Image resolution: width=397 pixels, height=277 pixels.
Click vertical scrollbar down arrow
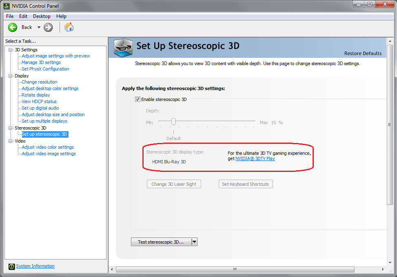[390, 263]
